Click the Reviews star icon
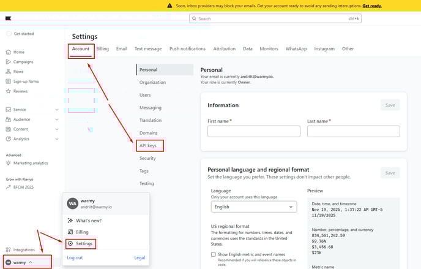 pyautogui.click(x=8, y=91)
